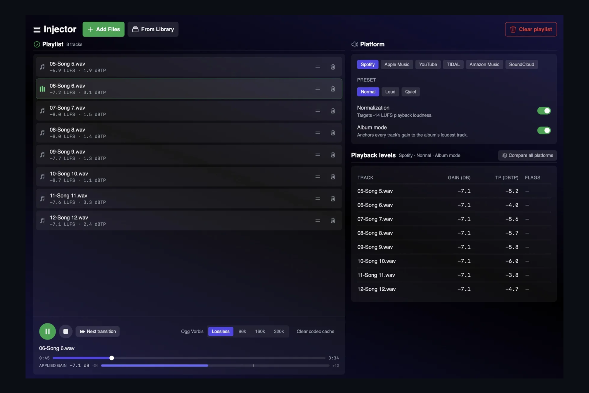589x393 pixels.
Task: Set codec quality to 320k
Action: click(279, 331)
